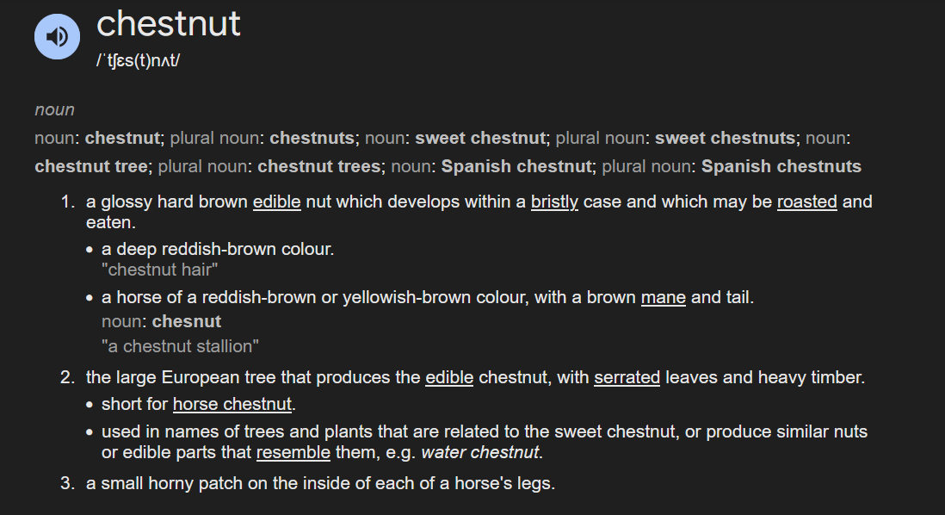945x515 pixels.
Task: Click definition three about a horse's legs
Action: [321, 484]
